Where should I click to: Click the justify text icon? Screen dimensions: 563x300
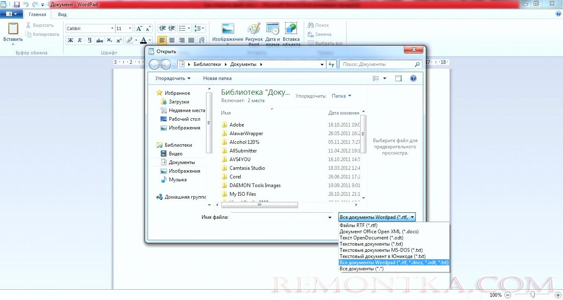coord(191,40)
